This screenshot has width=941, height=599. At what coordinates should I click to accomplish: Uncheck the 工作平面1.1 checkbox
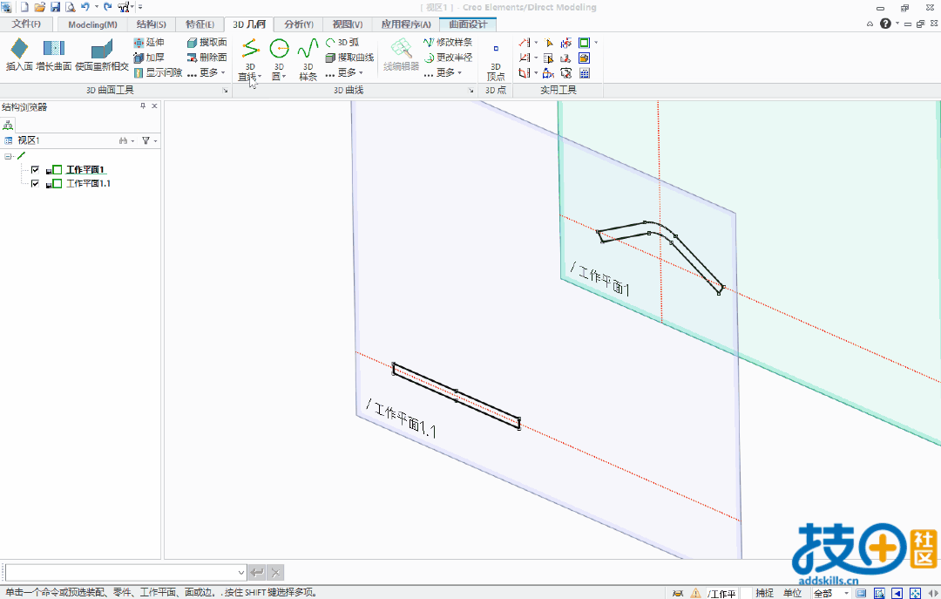pos(35,183)
